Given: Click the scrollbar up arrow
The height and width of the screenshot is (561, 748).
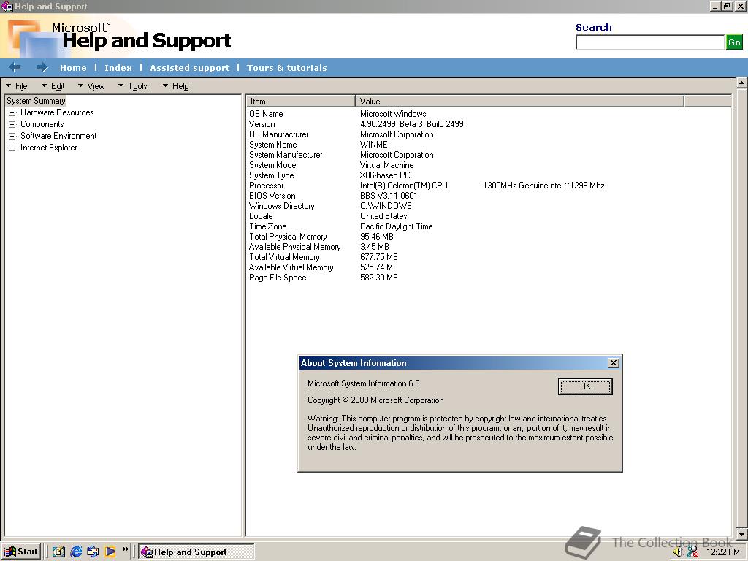Looking at the screenshot, I should click(x=742, y=83).
